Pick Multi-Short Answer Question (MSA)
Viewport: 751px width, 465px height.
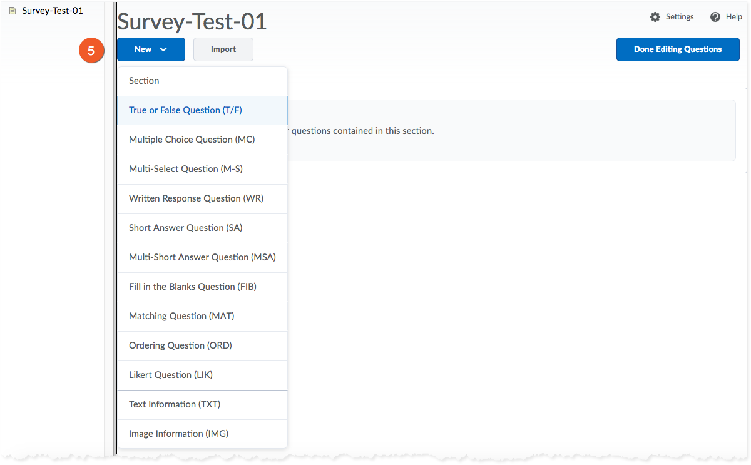coord(202,257)
